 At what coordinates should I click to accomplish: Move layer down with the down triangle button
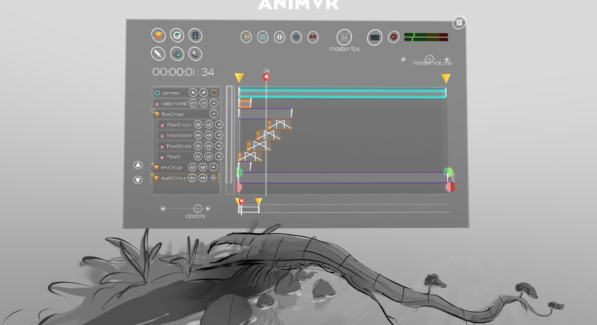coord(138,180)
